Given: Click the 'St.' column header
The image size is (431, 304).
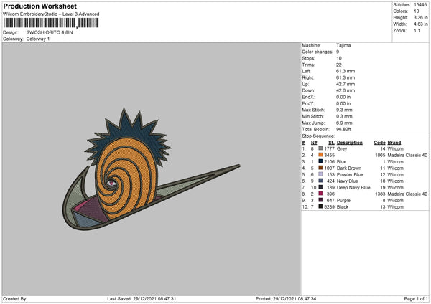Looking at the screenshot, I should point(331,143).
